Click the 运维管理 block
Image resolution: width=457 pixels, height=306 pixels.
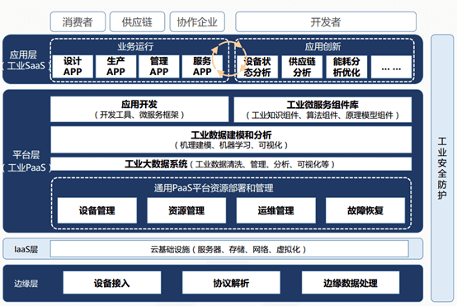[276, 210]
